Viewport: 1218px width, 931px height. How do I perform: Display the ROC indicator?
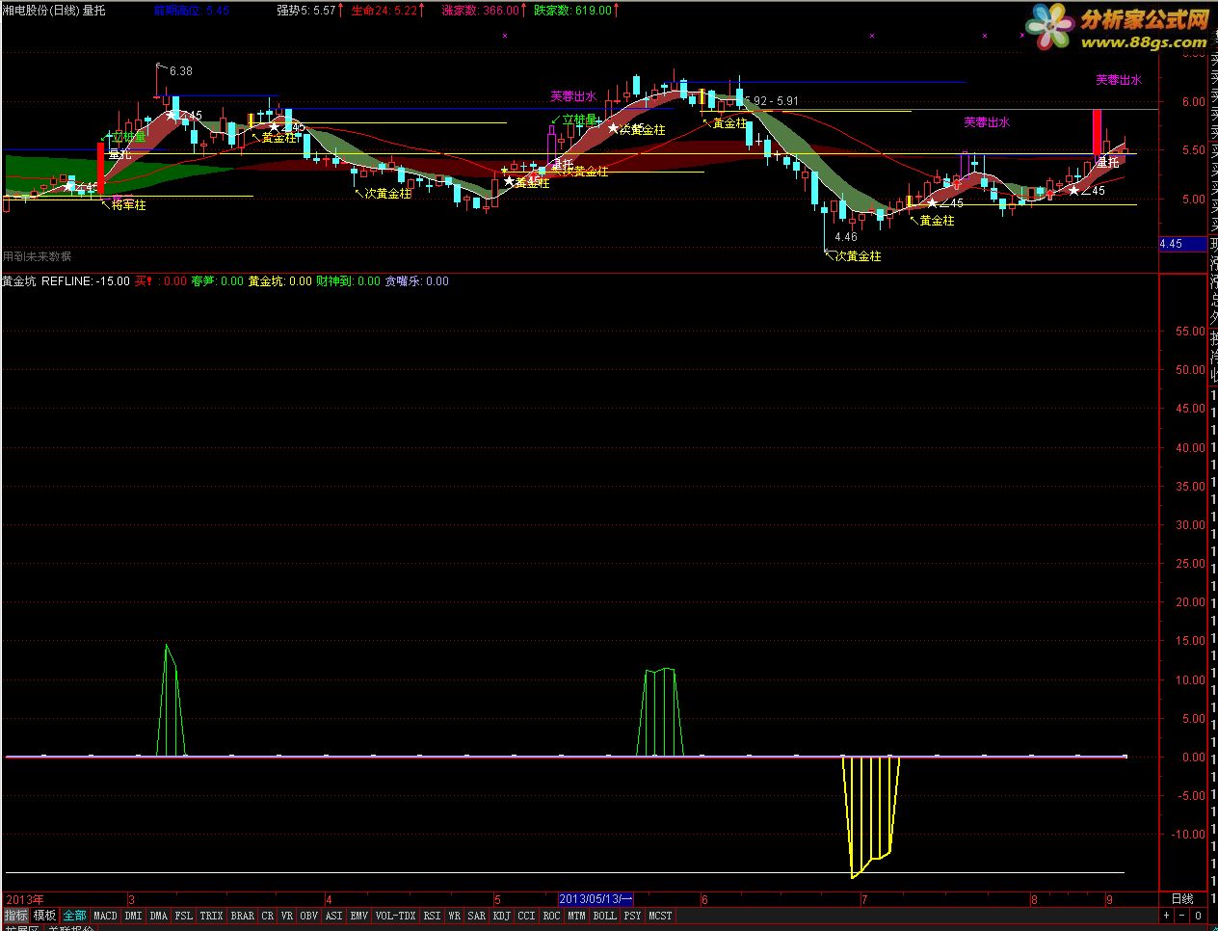tap(552, 916)
